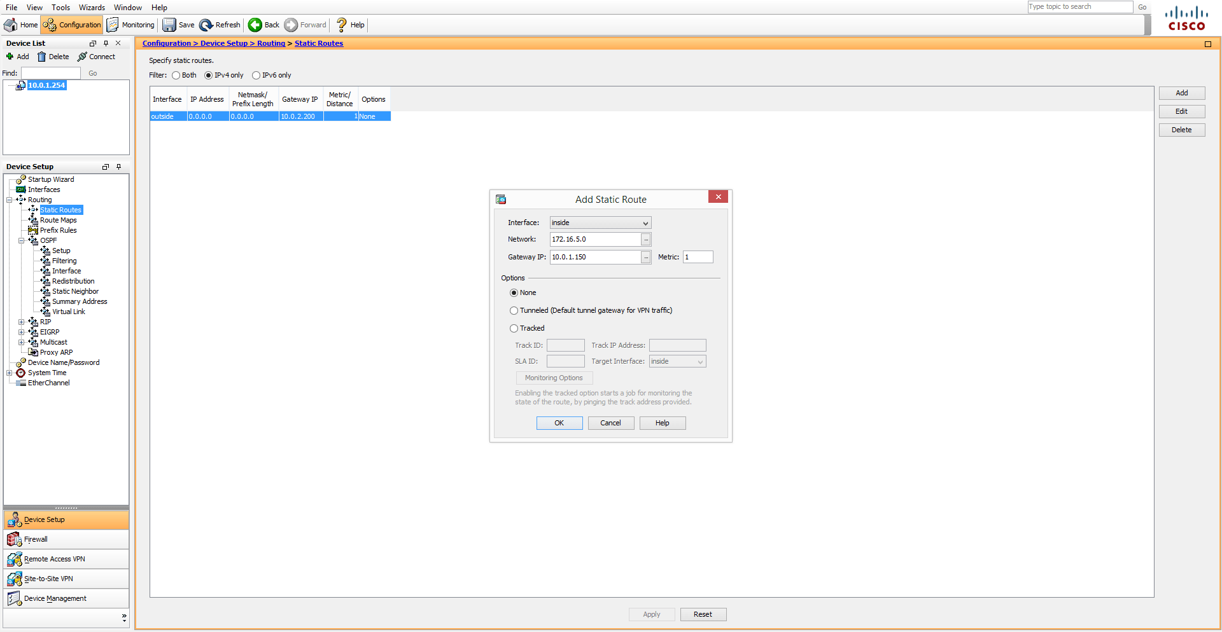Open Device Setup navigation section

66,519
